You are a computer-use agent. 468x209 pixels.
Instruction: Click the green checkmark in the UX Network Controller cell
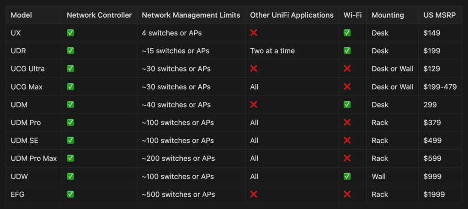[70, 33]
